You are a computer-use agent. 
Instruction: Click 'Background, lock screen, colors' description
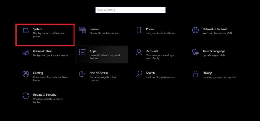[x=51, y=55]
